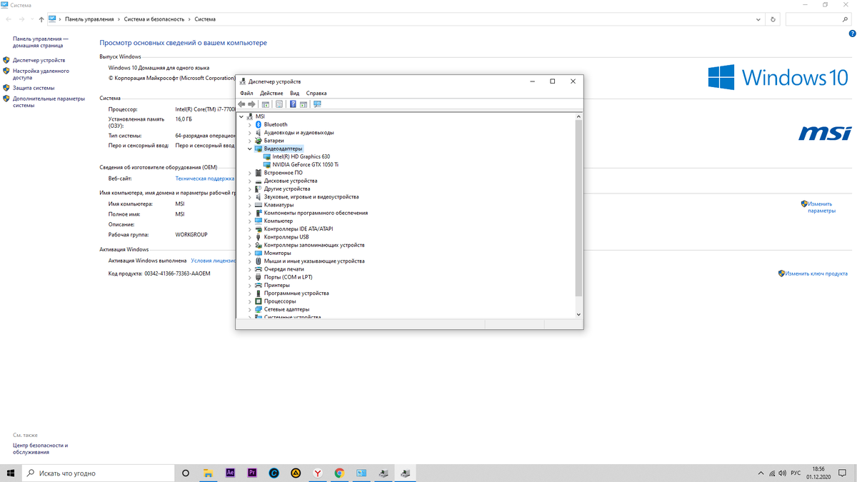Image resolution: width=857 pixels, height=482 pixels.
Task: Collapse the MSI root node
Action: point(241,116)
